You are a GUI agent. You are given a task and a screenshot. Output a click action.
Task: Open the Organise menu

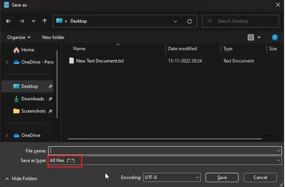(x=19, y=37)
